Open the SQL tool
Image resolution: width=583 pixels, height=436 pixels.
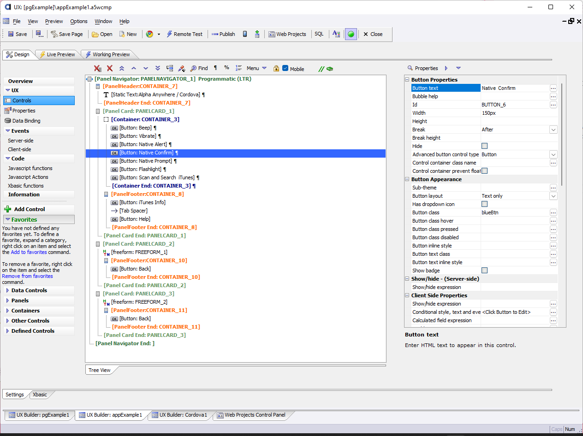(x=319, y=34)
